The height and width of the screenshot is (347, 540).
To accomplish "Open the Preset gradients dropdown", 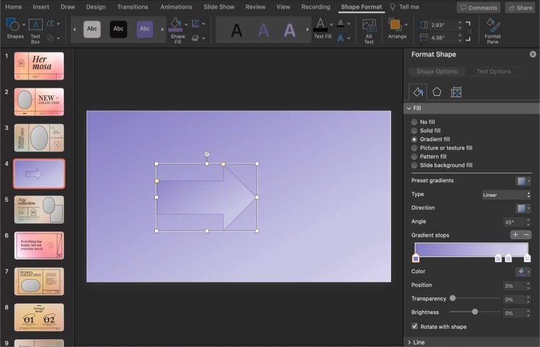I will (523, 181).
